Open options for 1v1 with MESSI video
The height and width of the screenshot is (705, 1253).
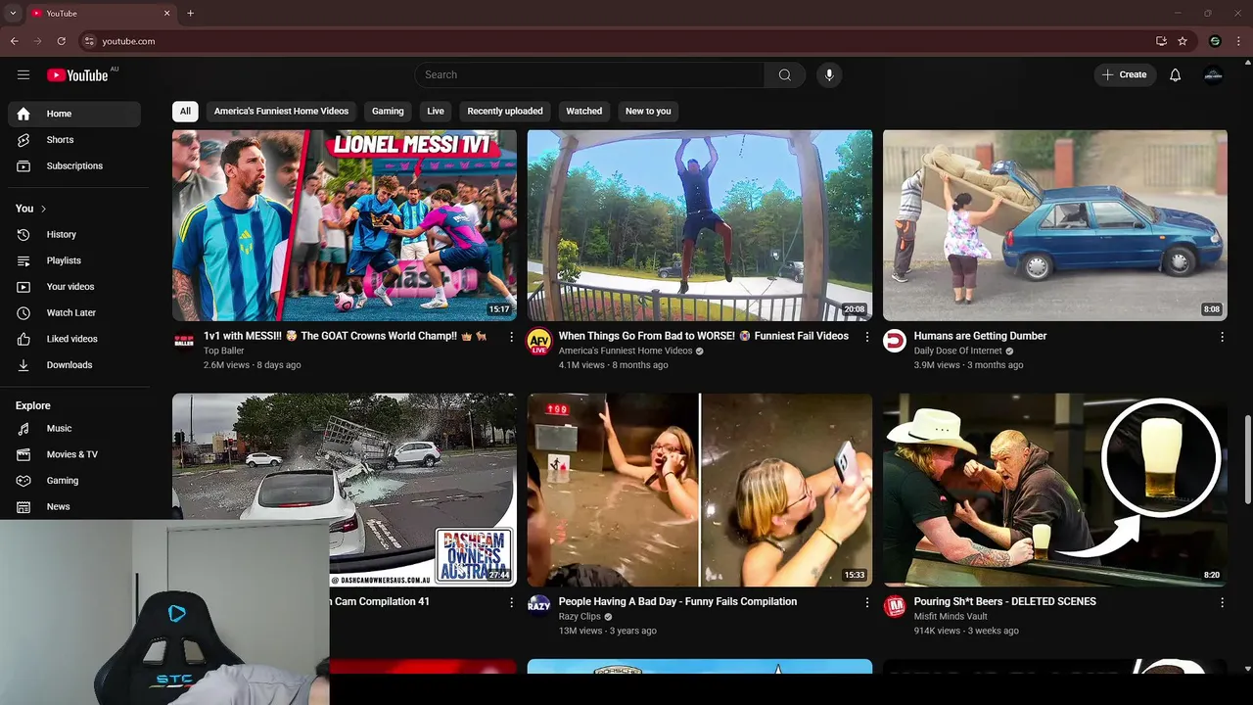pyautogui.click(x=511, y=336)
